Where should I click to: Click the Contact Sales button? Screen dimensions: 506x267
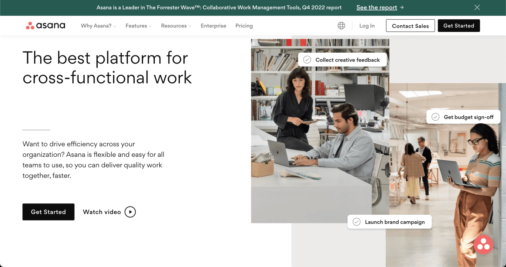(410, 26)
